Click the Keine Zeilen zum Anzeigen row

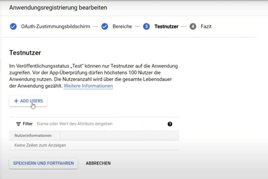pos(40,145)
